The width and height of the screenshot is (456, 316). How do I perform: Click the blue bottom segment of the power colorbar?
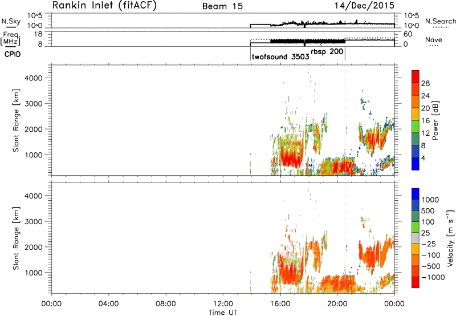click(416, 164)
